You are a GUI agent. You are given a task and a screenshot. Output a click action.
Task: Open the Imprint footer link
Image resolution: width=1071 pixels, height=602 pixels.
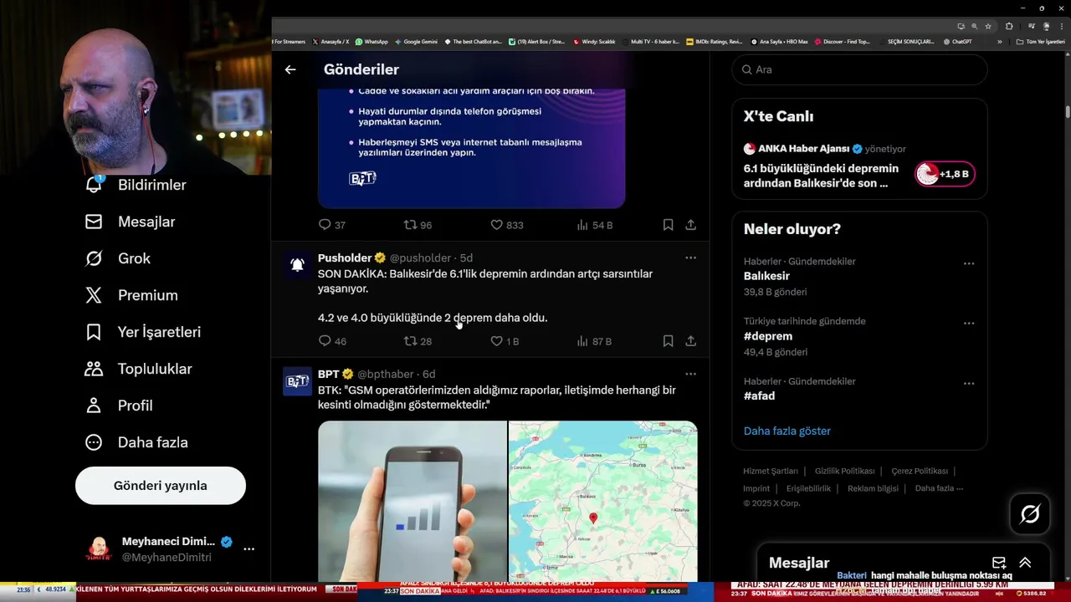click(x=756, y=488)
